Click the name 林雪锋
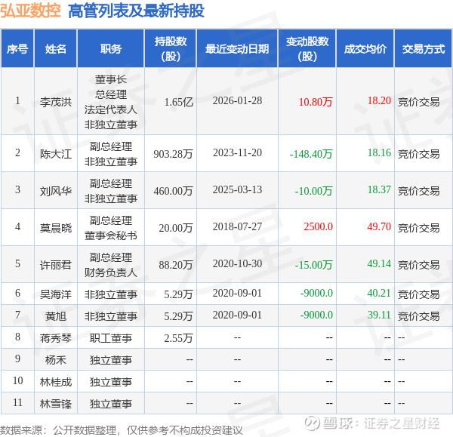 56,404
